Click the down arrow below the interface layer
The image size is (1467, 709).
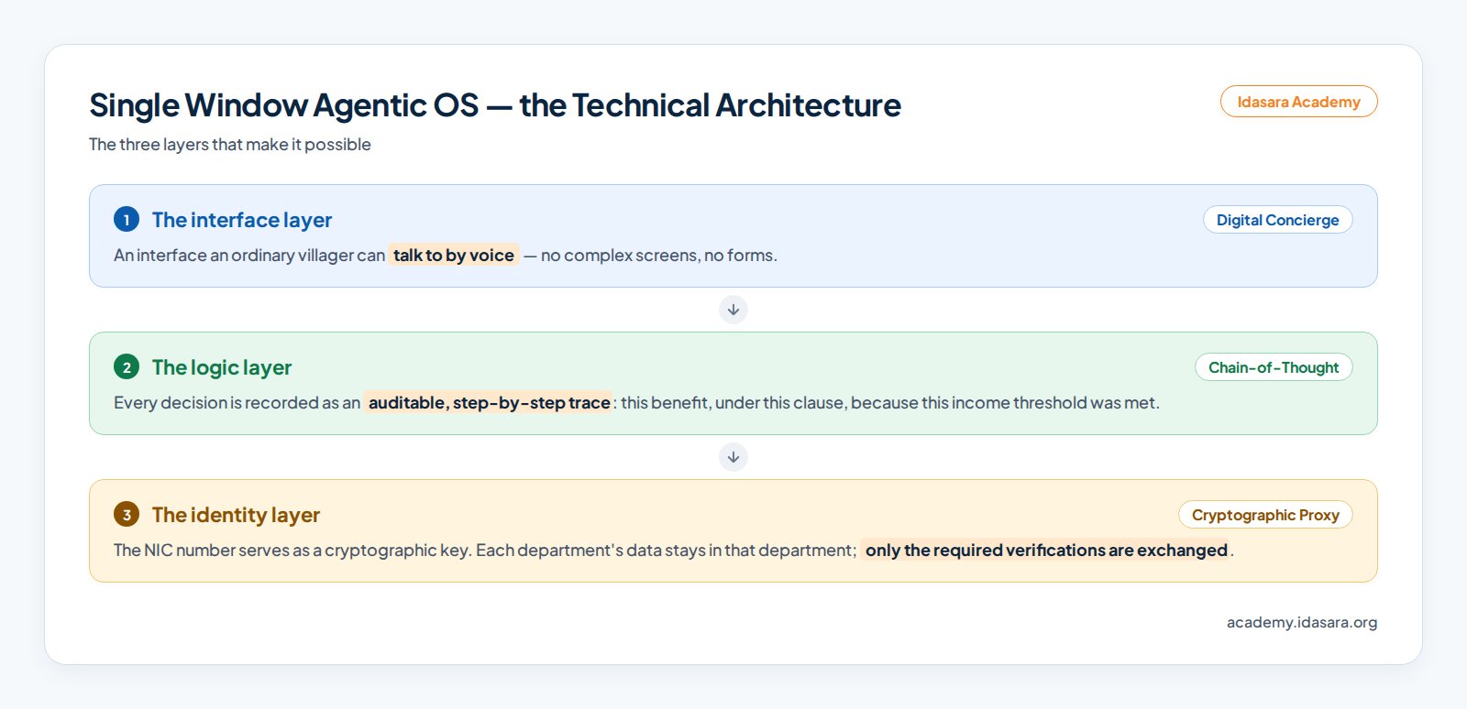point(733,310)
